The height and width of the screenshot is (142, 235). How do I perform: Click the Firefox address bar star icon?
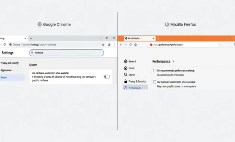(219, 44)
